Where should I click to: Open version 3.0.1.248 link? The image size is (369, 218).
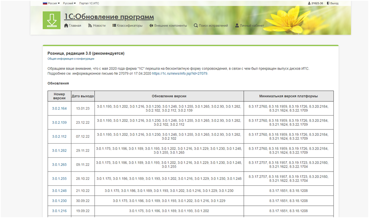pyautogui.click(x=59, y=191)
